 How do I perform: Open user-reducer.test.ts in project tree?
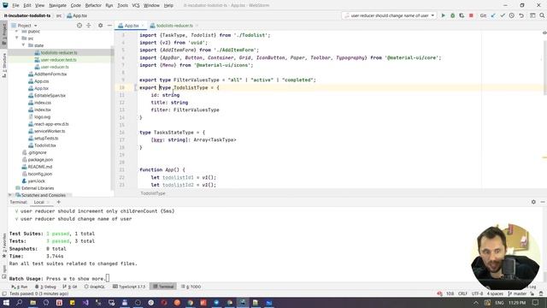click(x=58, y=60)
